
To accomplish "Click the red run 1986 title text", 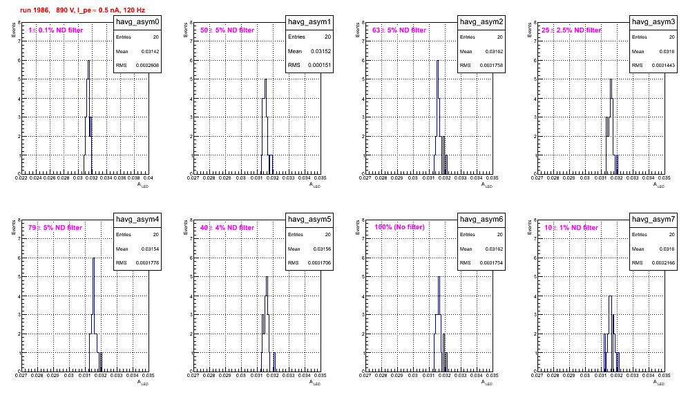I will (x=82, y=10).
